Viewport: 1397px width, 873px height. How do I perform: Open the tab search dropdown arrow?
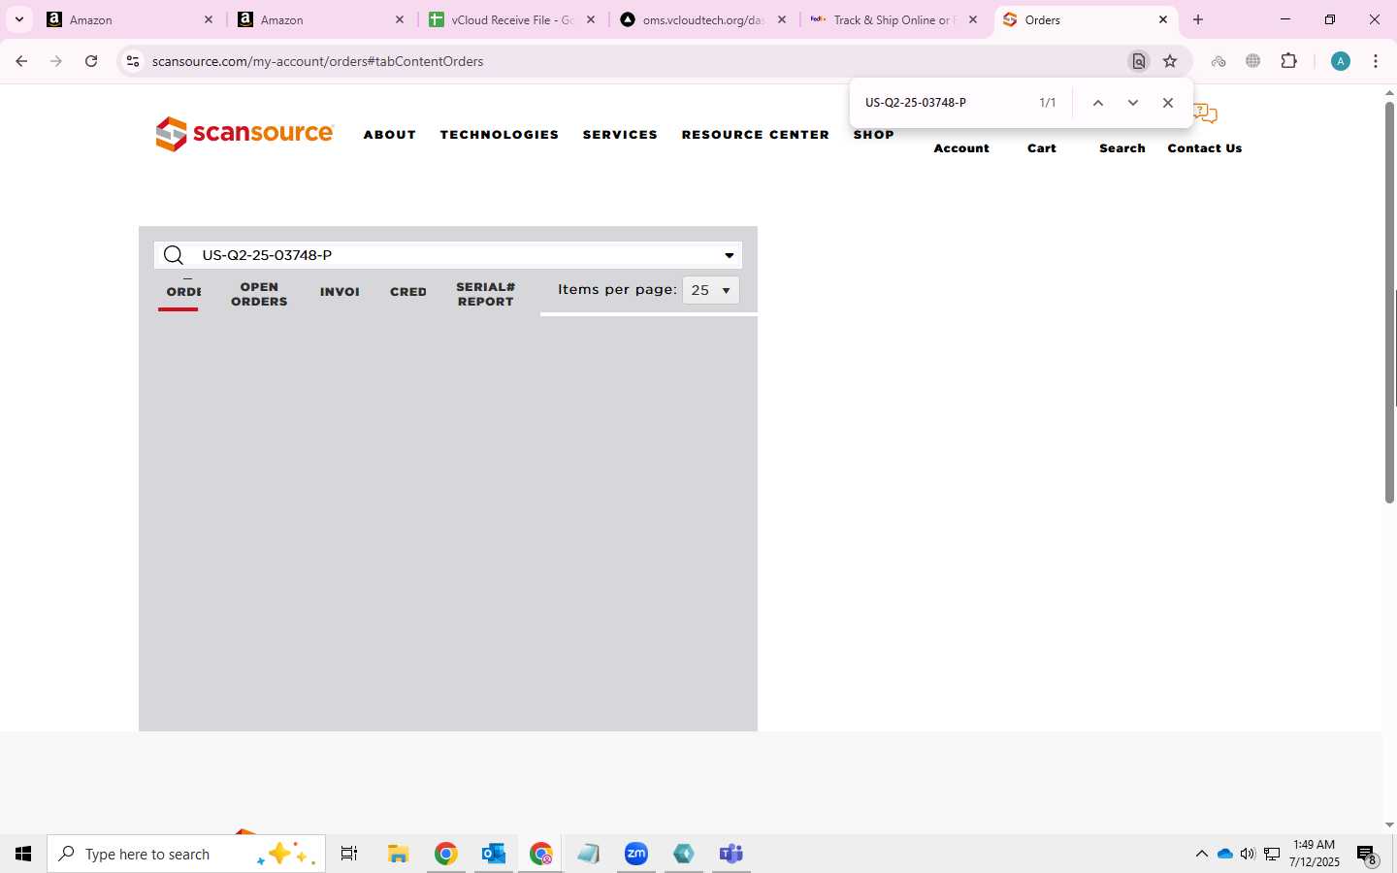(x=18, y=19)
